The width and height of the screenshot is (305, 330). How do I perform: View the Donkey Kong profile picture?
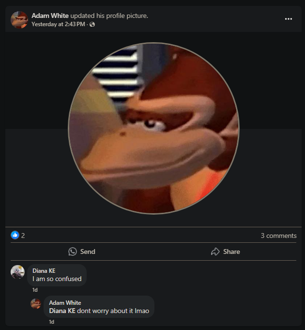click(153, 128)
